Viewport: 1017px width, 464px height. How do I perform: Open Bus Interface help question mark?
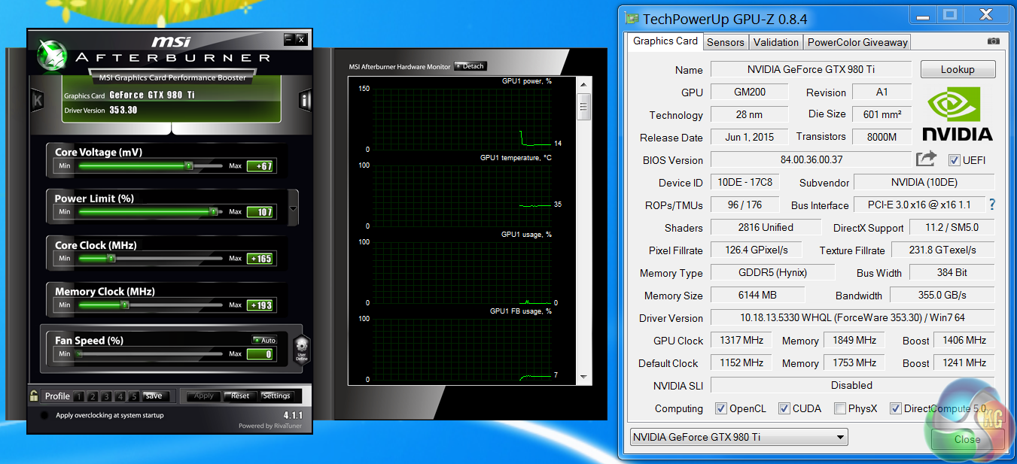tap(992, 205)
